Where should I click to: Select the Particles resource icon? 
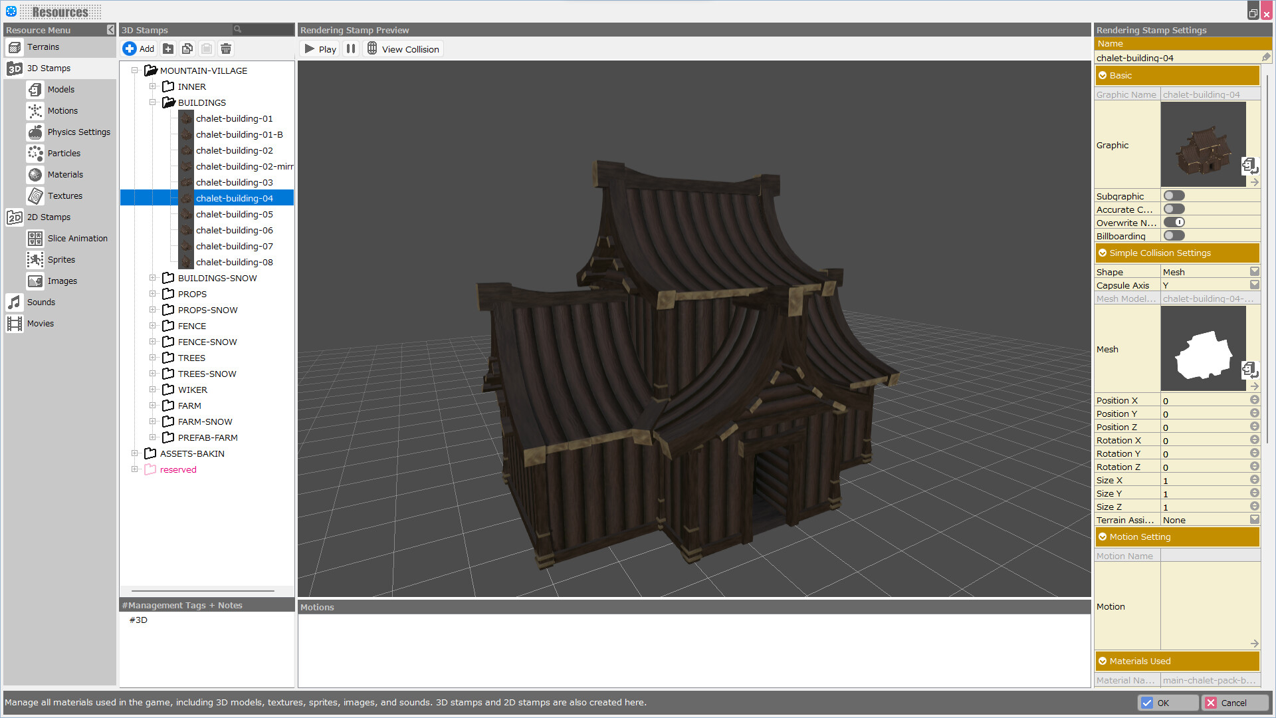point(35,153)
